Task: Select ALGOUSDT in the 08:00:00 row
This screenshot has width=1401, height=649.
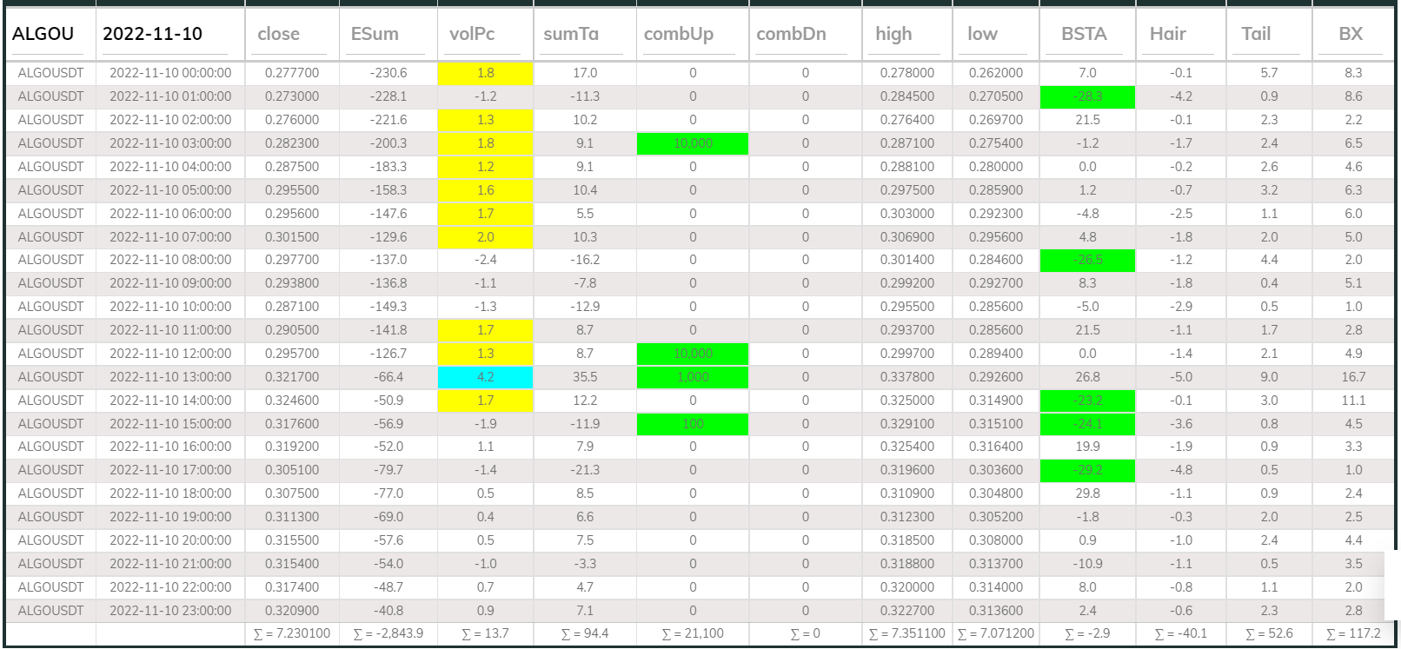Action: [50, 260]
